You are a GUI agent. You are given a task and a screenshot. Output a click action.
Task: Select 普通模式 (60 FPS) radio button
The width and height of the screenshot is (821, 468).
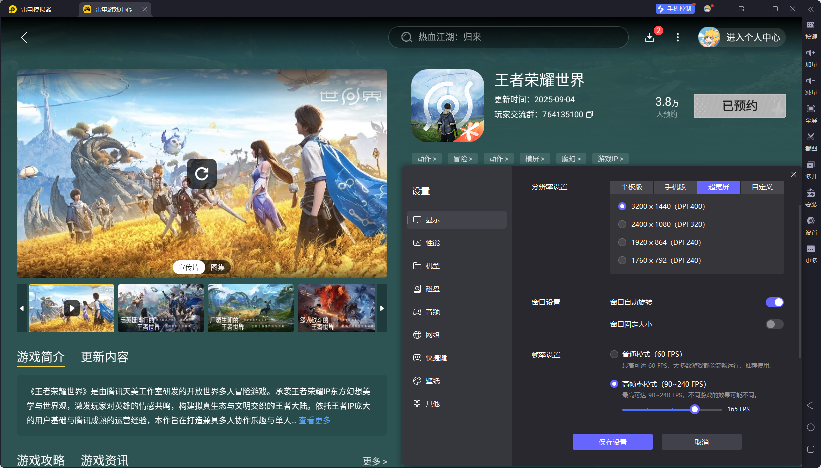click(614, 354)
